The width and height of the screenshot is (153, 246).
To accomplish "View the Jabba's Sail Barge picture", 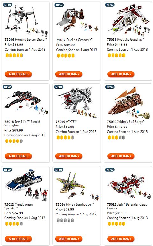I will point(129,103).
